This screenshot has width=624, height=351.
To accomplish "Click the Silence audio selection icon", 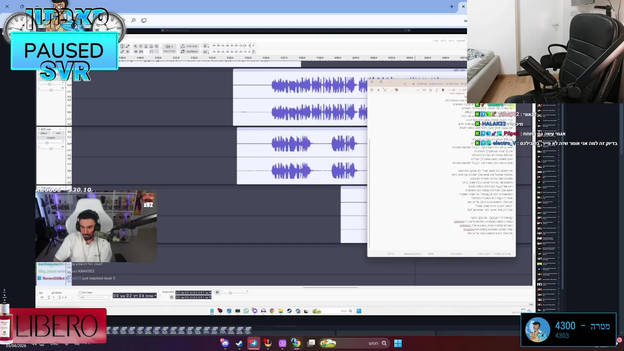I will (x=141, y=52).
